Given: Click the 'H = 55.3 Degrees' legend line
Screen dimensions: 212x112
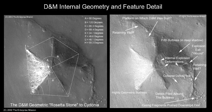Looking at the screenshot, I should (94, 43).
